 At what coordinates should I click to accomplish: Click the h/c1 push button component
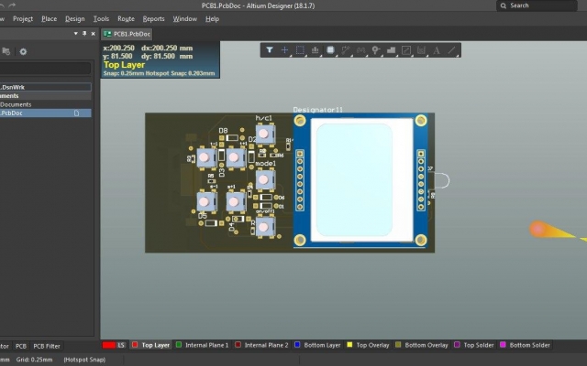[x=265, y=134]
